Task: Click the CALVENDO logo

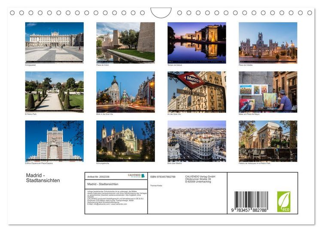Action: [x=137, y=176]
